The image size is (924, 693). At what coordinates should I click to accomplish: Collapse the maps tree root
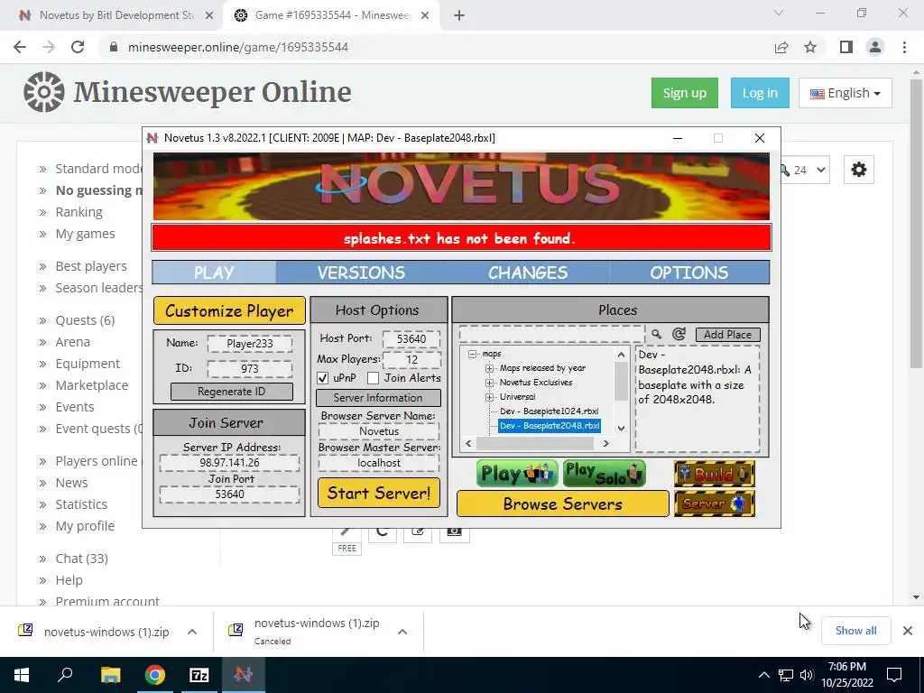coord(472,354)
